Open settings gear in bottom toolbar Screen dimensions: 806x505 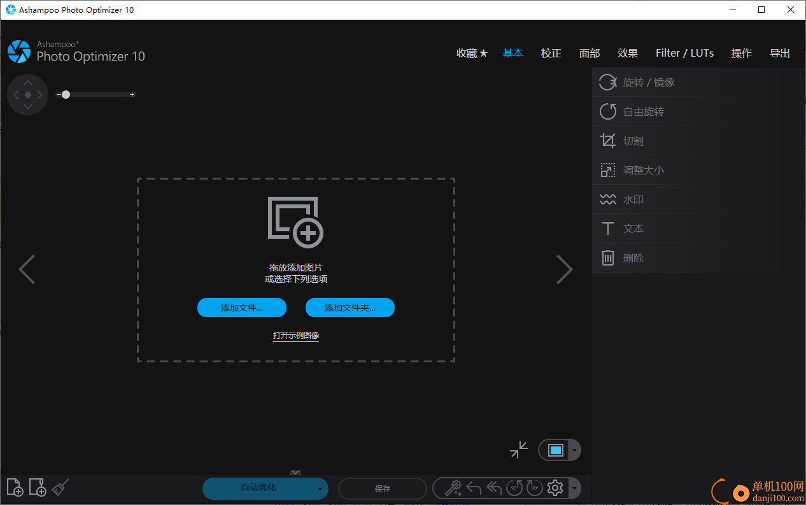[555, 488]
